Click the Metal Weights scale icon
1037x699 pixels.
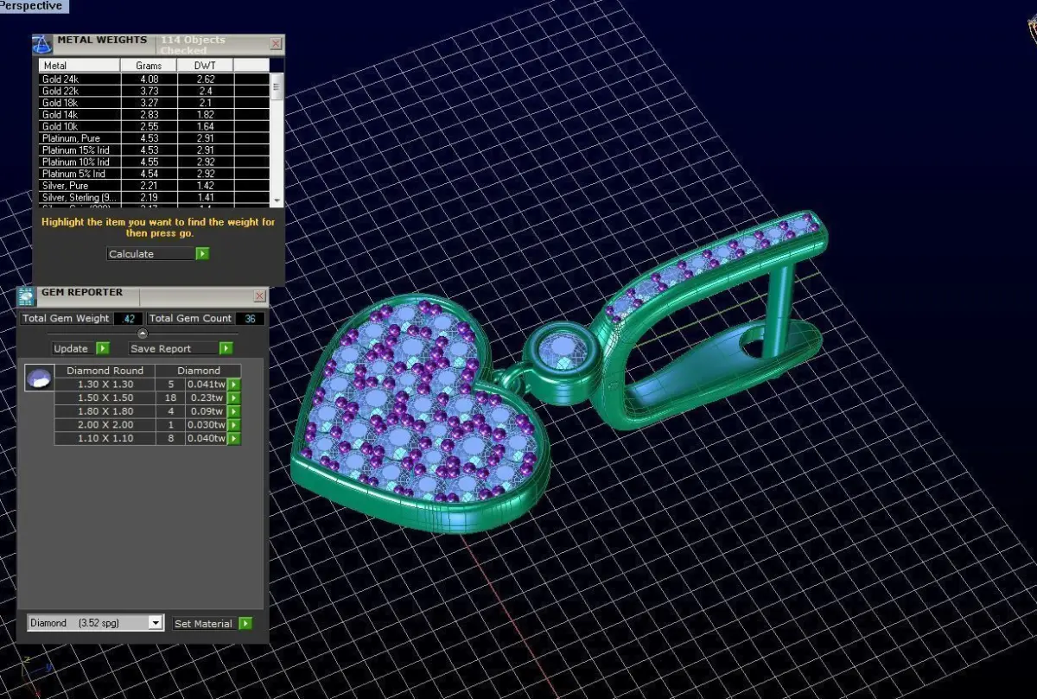[43, 44]
